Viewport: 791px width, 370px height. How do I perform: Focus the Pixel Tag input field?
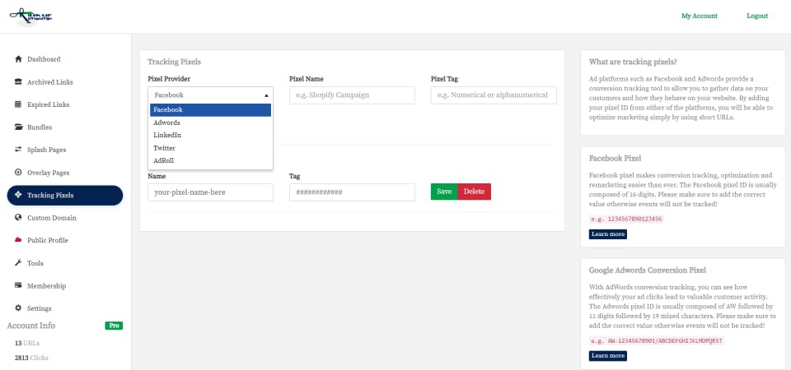(494, 95)
